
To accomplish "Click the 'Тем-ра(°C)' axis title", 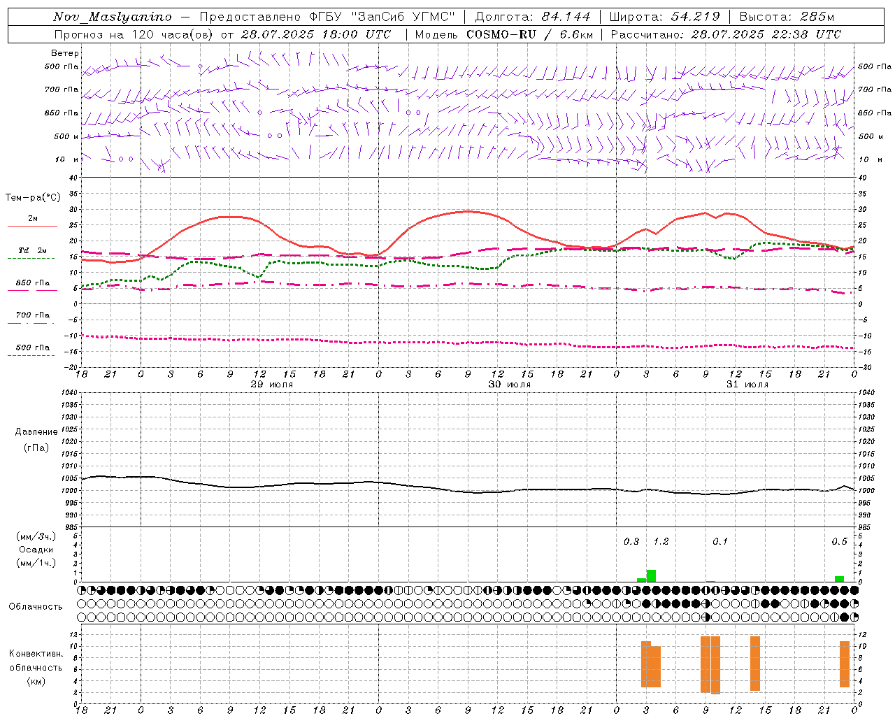I will click(x=33, y=198).
